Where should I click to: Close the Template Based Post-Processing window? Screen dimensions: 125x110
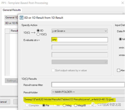(123, 3)
